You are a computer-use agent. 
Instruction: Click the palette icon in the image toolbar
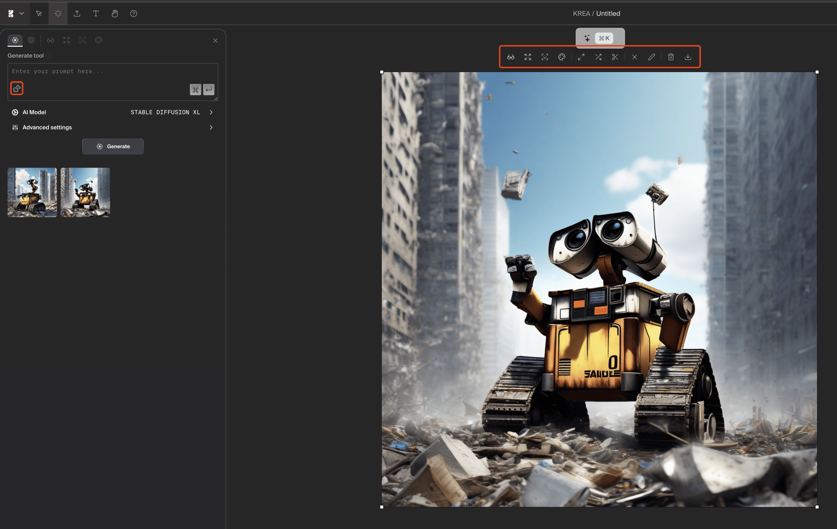(562, 57)
